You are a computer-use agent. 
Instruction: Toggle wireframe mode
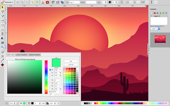pyautogui.click(x=22, y=2)
